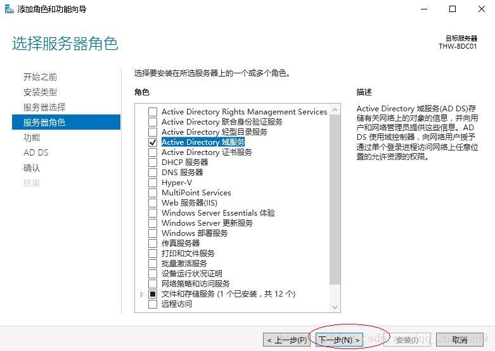Tick the Hyper-V role checkbox
The image size is (495, 351).
coord(153,182)
